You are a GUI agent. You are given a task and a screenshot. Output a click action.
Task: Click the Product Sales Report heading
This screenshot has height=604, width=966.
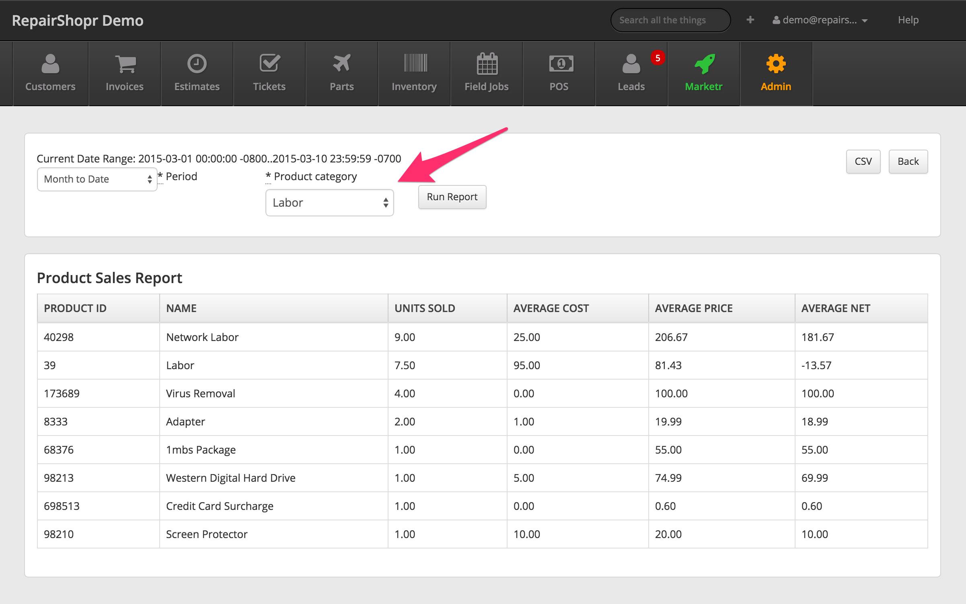point(109,278)
